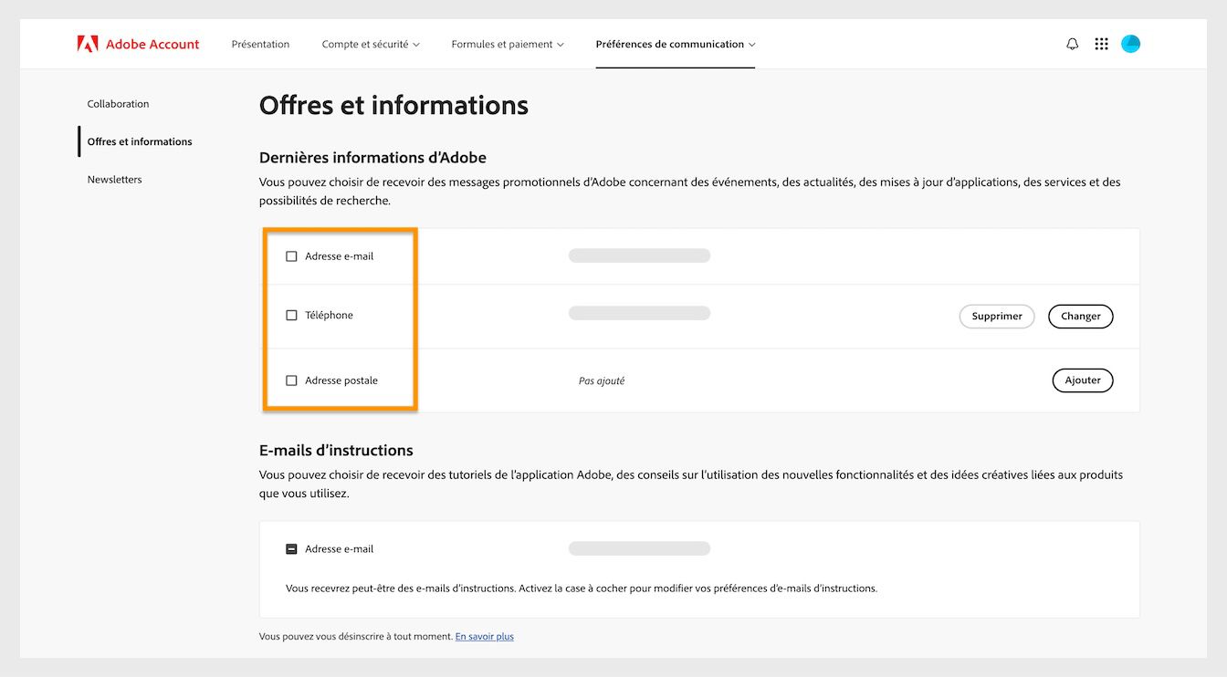Check the Téléphone checkbox
This screenshot has height=677, width=1227.
pos(291,315)
